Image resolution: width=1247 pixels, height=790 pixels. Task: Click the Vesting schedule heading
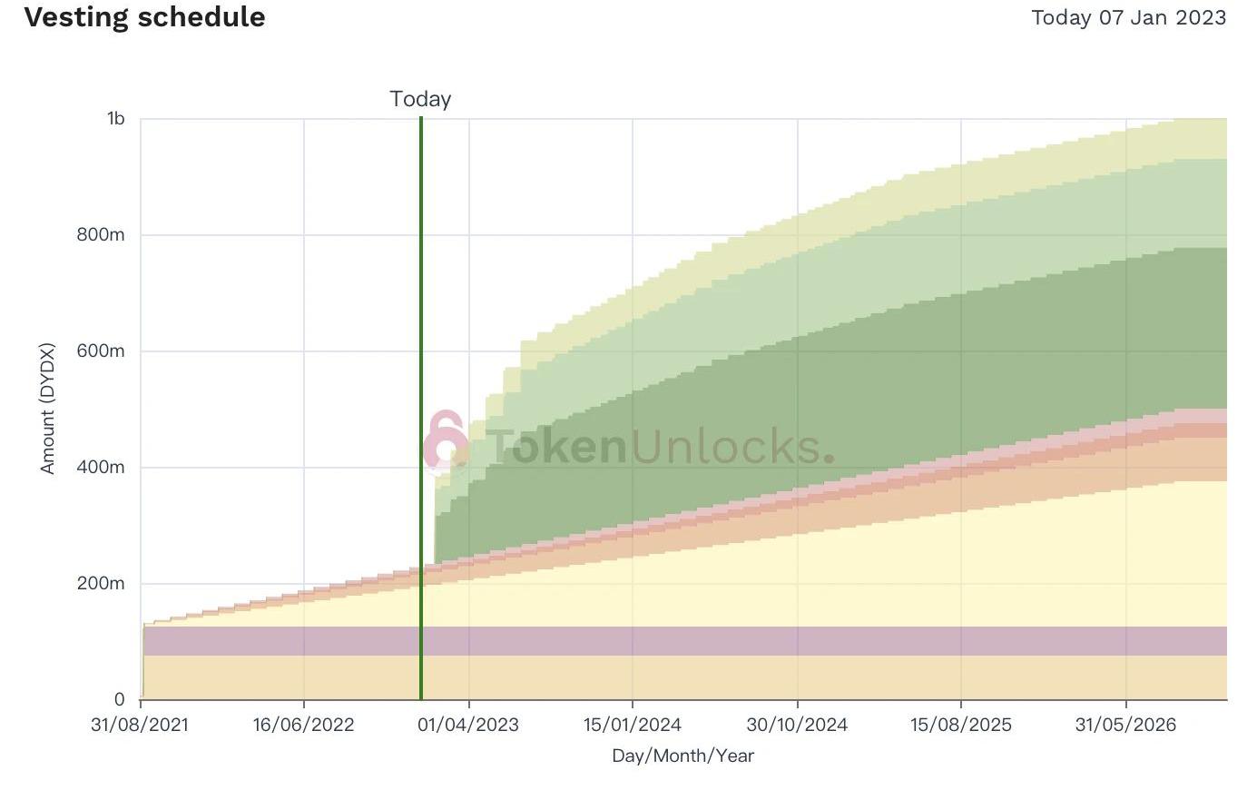tap(145, 17)
